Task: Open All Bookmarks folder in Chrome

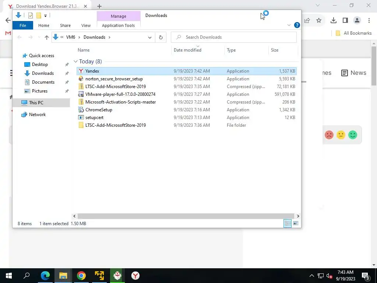Action: tap(353, 33)
